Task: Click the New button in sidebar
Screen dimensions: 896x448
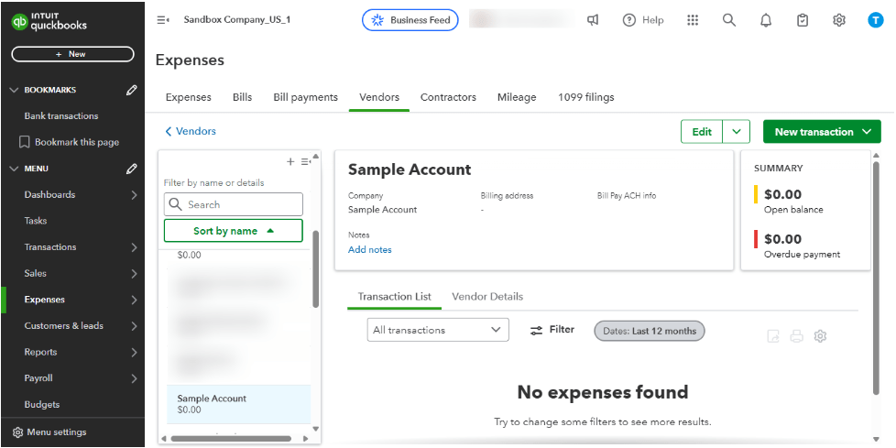Action: [x=72, y=54]
